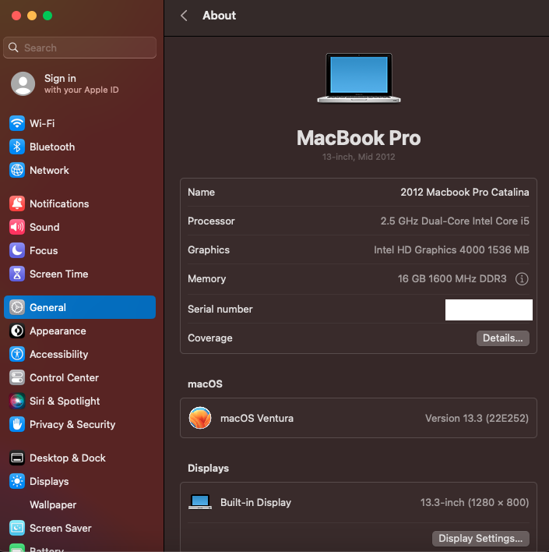
Task: Click graphics value Intel HD Graphics 4000 1536 MB
Action: [x=451, y=250]
